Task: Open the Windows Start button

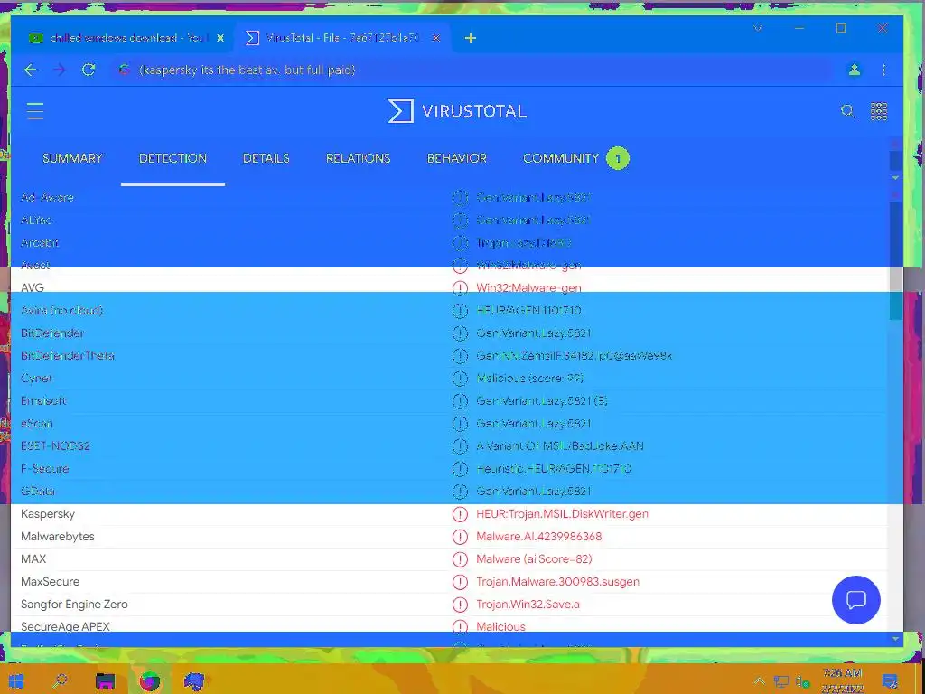Action: (16, 681)
